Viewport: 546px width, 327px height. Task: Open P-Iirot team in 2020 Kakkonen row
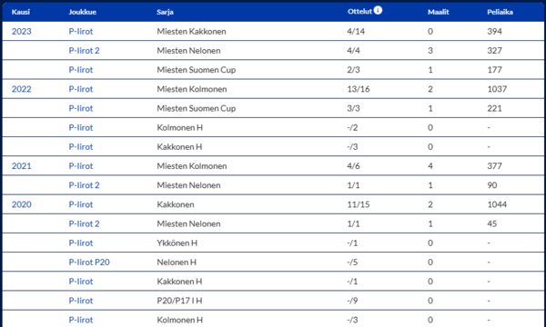click(x=81, y=204)
